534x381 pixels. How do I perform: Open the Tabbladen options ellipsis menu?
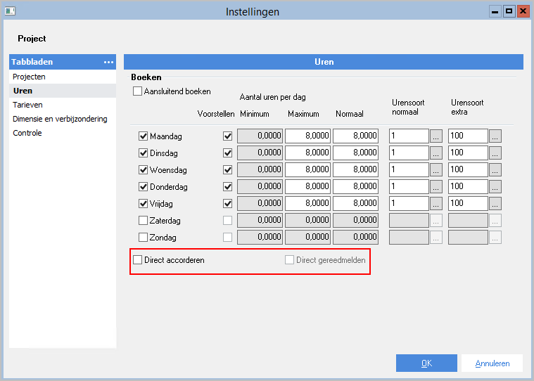click(108, 62)
